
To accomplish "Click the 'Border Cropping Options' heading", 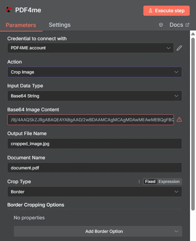I will coord(36,205).
